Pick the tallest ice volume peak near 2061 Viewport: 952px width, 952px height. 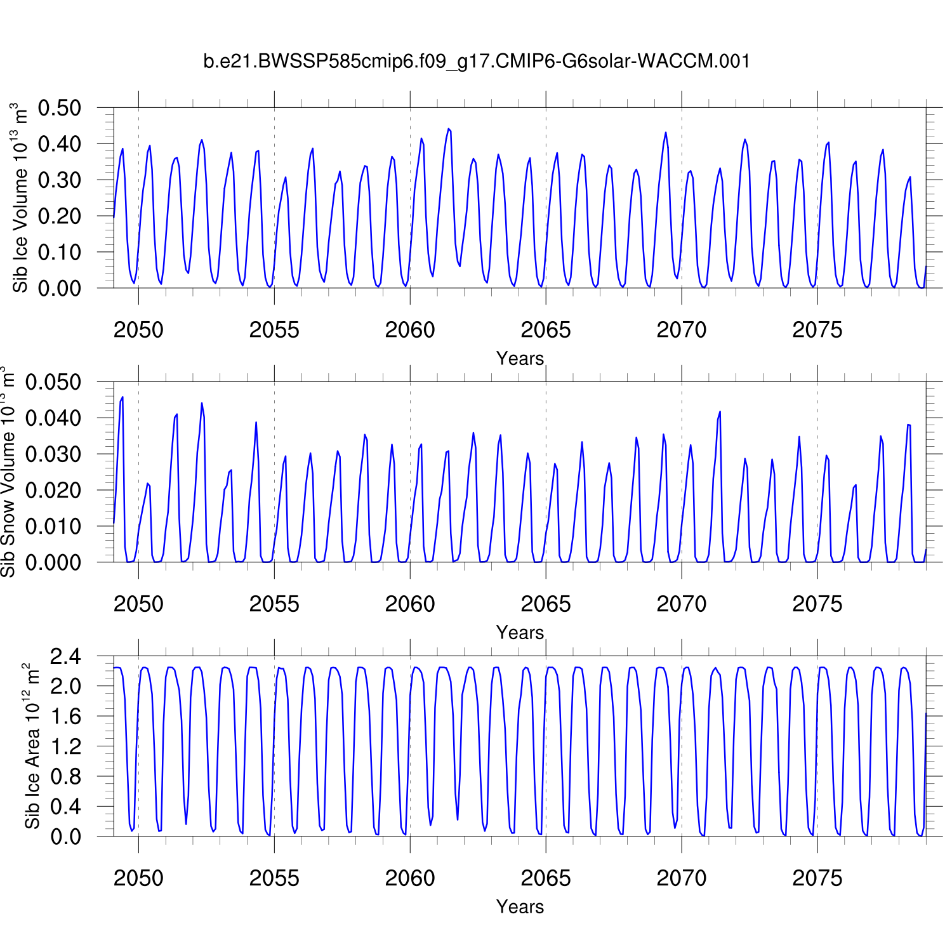[x=448, y=129]
